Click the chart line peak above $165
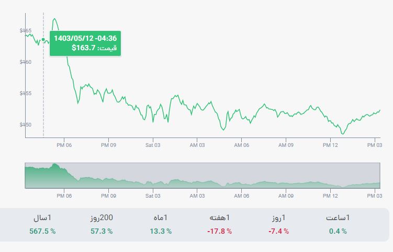 tap(54, 19)
